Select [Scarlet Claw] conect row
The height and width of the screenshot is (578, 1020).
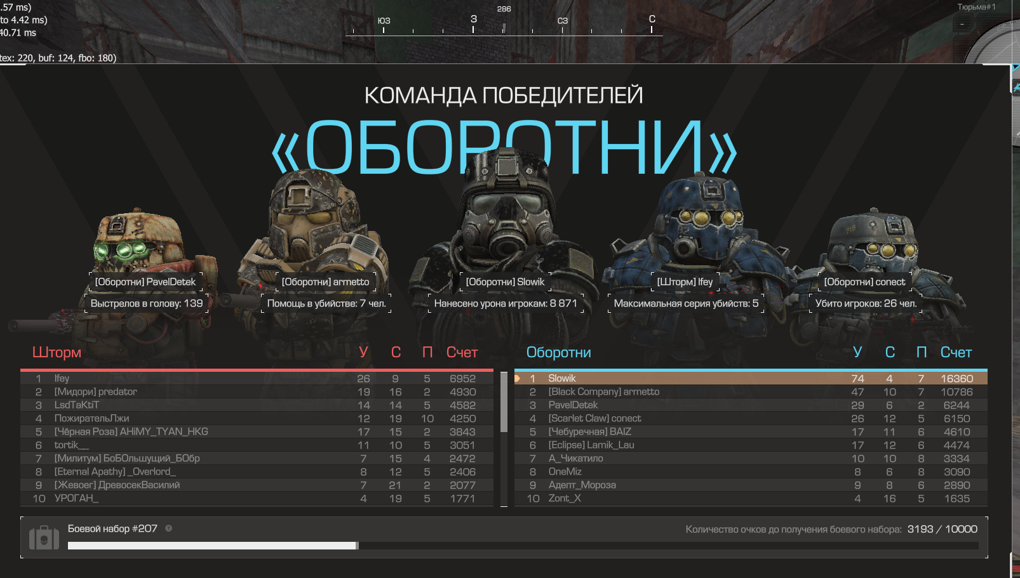[751, 418]
